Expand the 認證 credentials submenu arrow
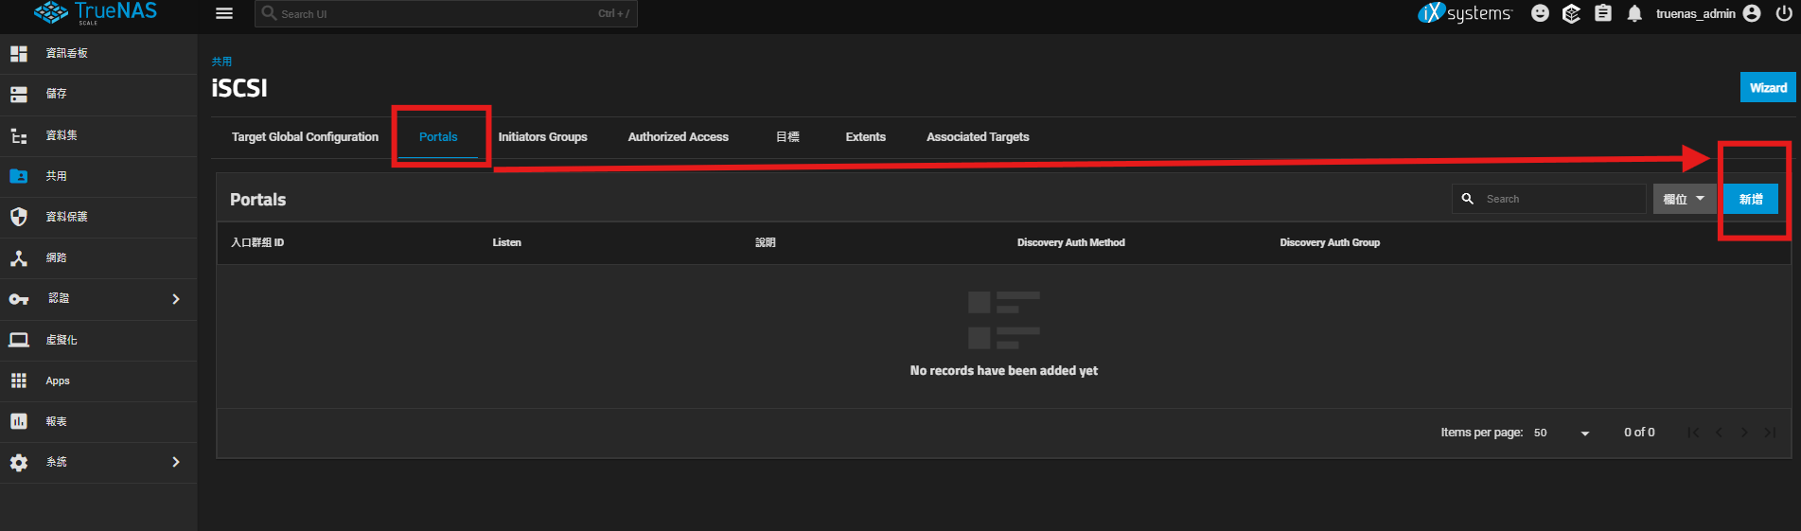This screenshot has width=1801, height=531. (176, 299)
